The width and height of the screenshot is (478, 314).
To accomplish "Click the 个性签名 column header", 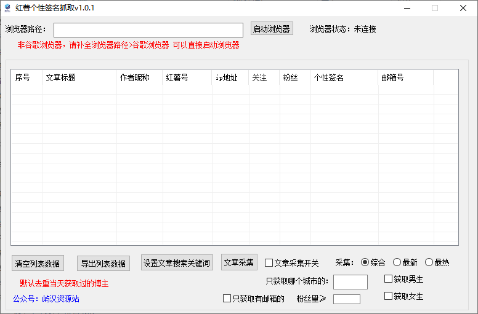I will [x=344, y=77].
